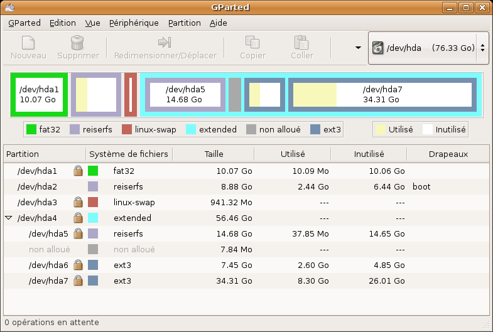Click the /dev/hda1 green color square in list
Viewport: 493px width, 332px height.
point(93,171)
